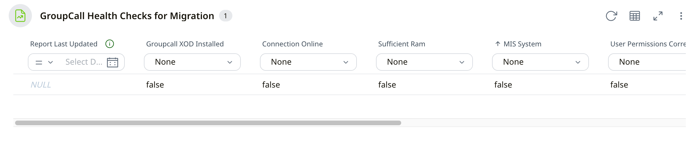Click the info icon beside Report Last Updated
Screen dimensions: 698x149
click(x=109, y=44)
